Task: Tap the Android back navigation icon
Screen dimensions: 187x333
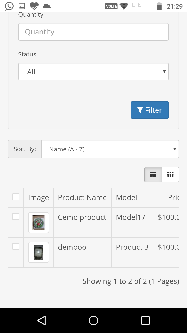Action: [42, 321]
